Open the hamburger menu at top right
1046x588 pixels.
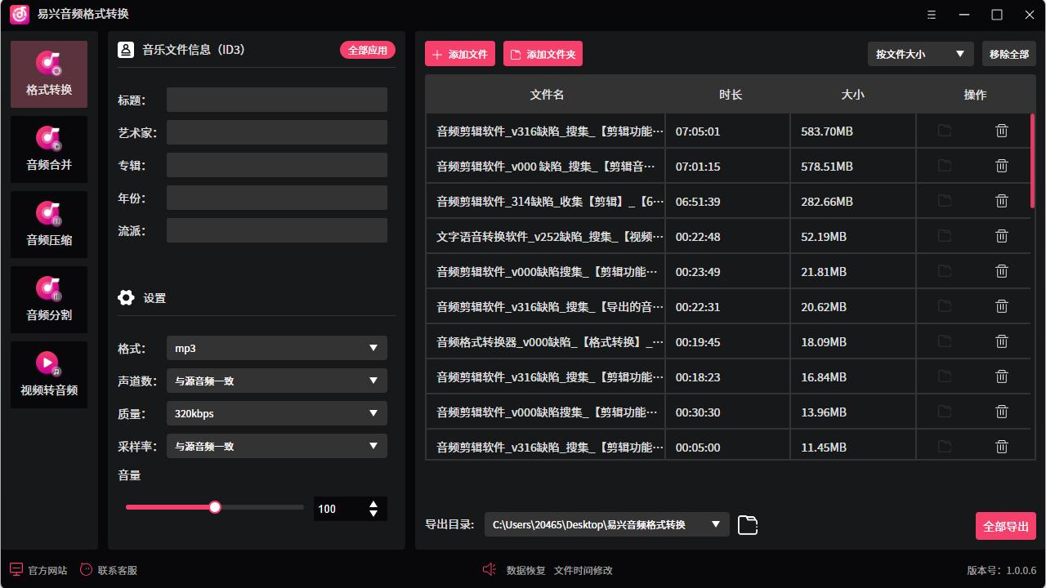931,14
